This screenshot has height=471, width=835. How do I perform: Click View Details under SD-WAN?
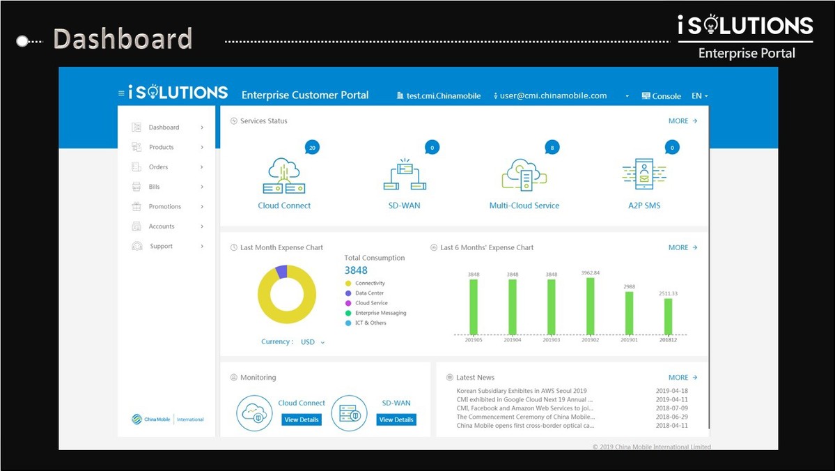tap(396, 420)
